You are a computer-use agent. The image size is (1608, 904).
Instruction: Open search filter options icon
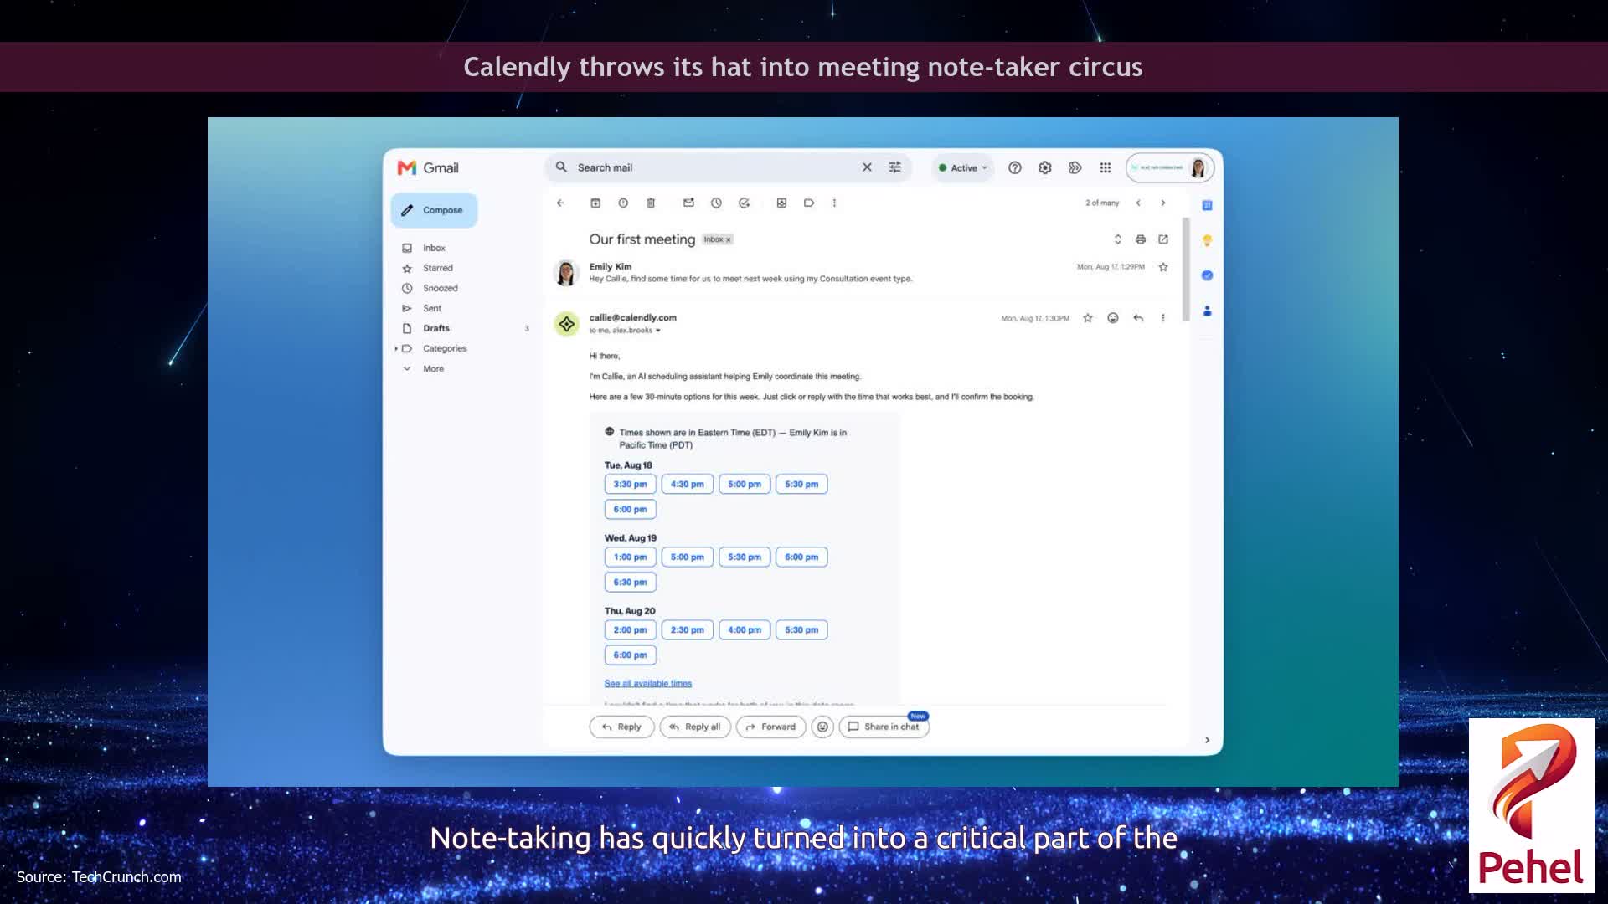click(894, 167)
